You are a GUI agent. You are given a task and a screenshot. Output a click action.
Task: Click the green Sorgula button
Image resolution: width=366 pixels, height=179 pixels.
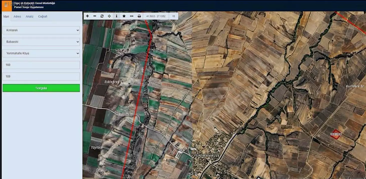coord(41,88)
